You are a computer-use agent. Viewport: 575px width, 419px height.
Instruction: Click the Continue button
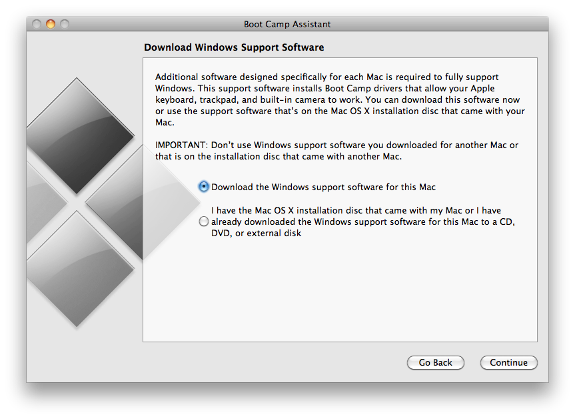pyautogui.click(x=508, y=362)
